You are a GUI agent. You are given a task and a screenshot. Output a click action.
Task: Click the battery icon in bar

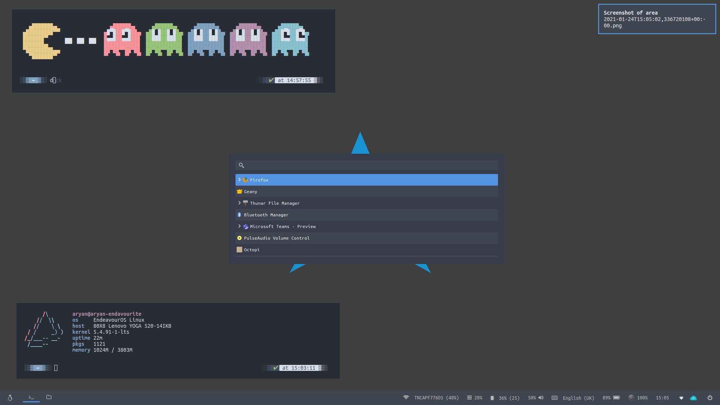coord(616,398)
